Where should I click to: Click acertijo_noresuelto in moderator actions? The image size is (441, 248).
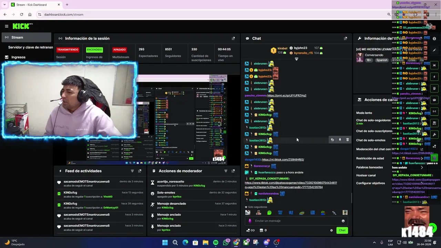[171, 182]
